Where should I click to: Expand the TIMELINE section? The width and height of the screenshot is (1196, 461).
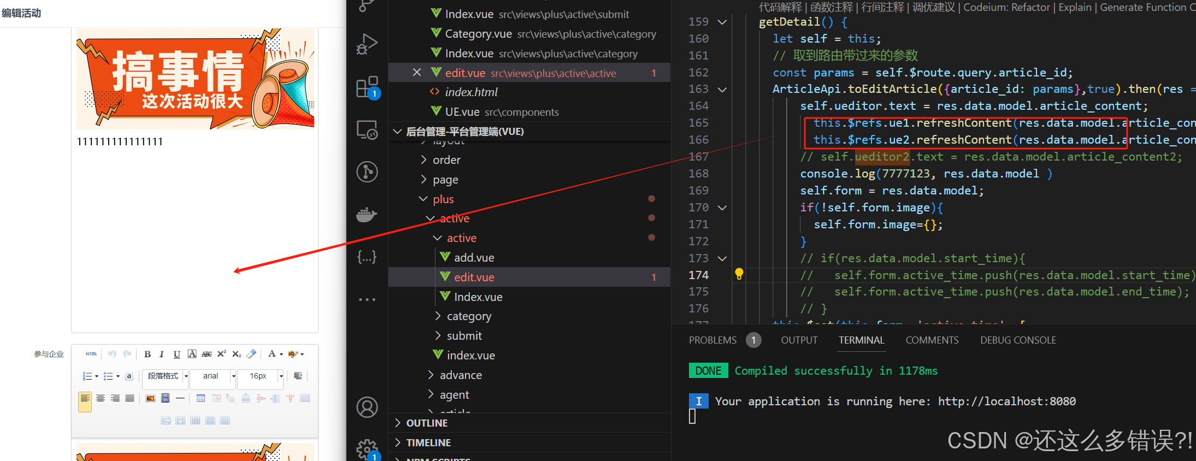pyautogui.click(x=529, y=443)
